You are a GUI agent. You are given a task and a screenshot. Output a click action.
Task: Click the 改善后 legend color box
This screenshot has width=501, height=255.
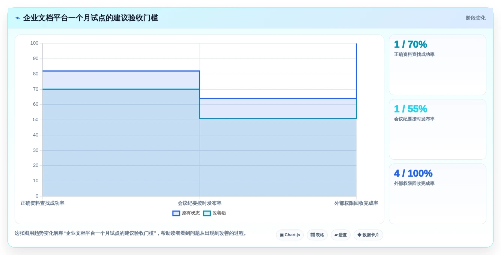click(207, 213)
